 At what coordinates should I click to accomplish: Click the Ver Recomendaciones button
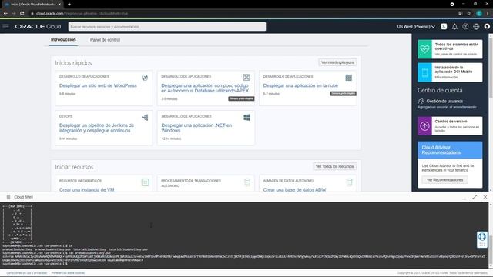(x=445, y=179)
